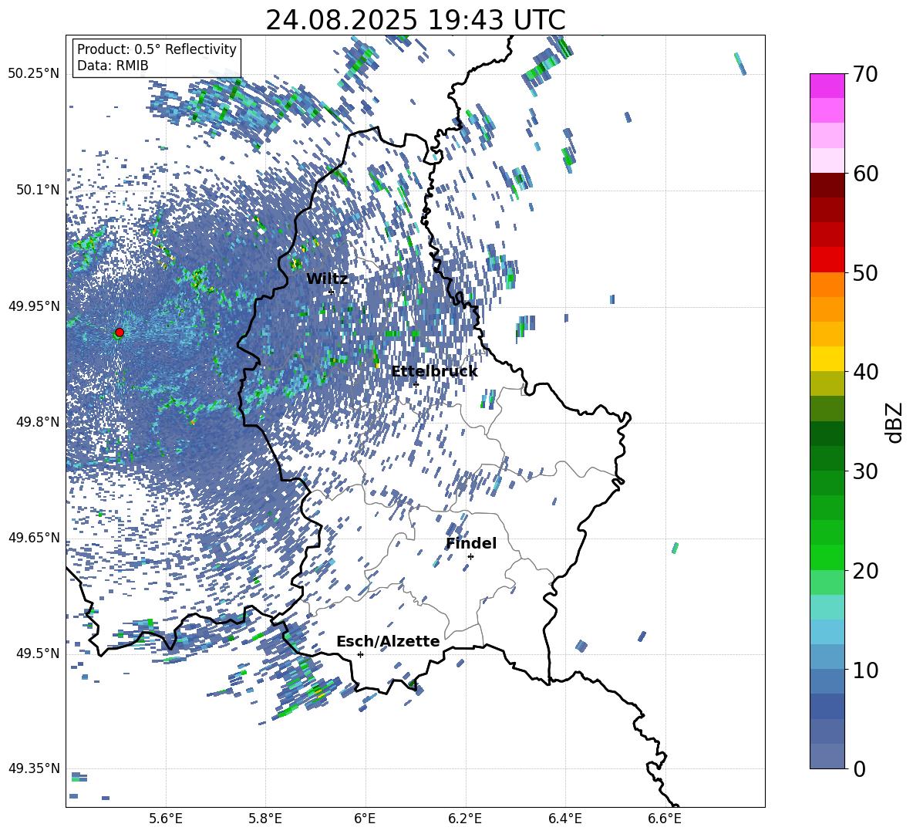Click the 5.6°E longitude label
The height and width of the screenshot is (834, 913).
(166, 819)
